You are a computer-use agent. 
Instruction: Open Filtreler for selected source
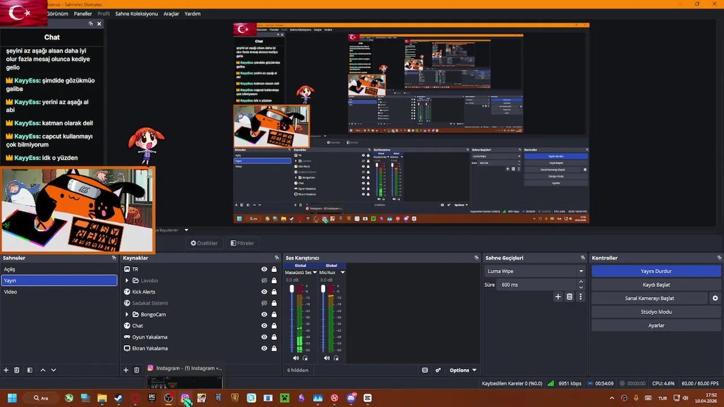pos(243,243)
